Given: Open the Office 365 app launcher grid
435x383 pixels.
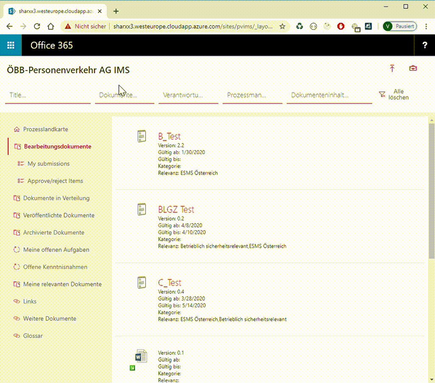Looking at the screenshot, I should tap(10, 45).
